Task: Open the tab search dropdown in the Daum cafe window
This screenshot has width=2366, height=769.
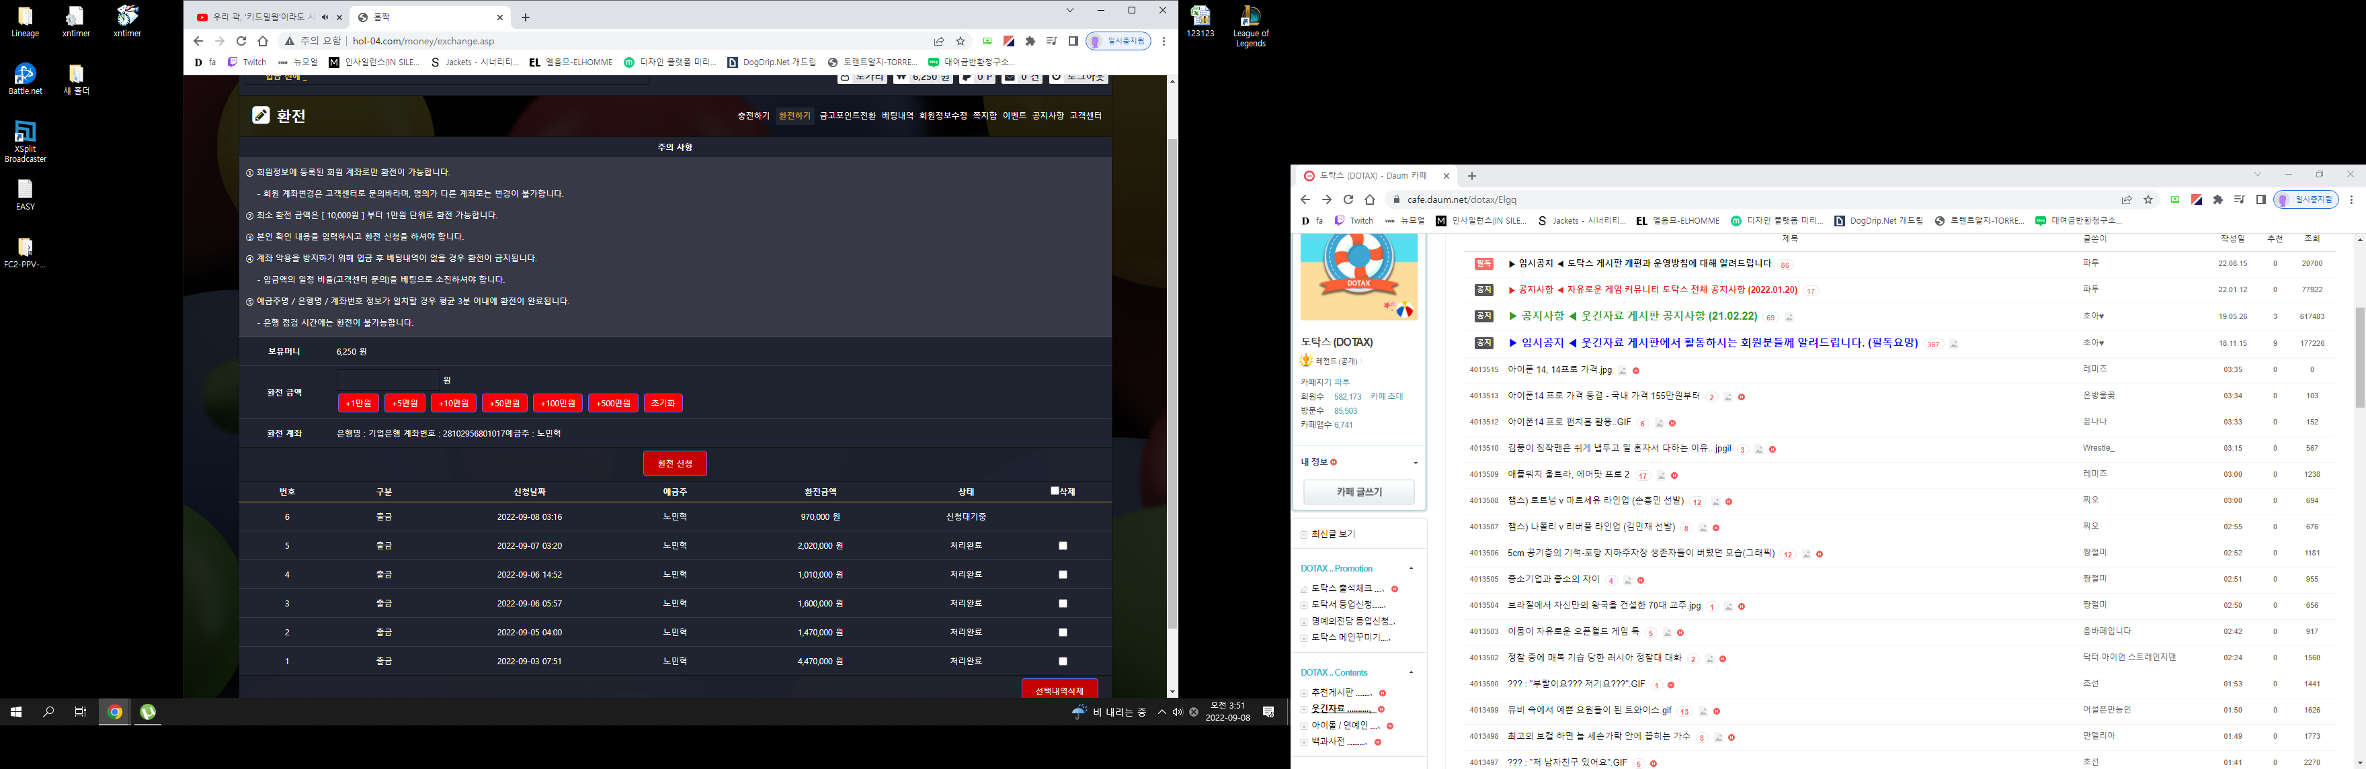Action: pos(2258,175)
